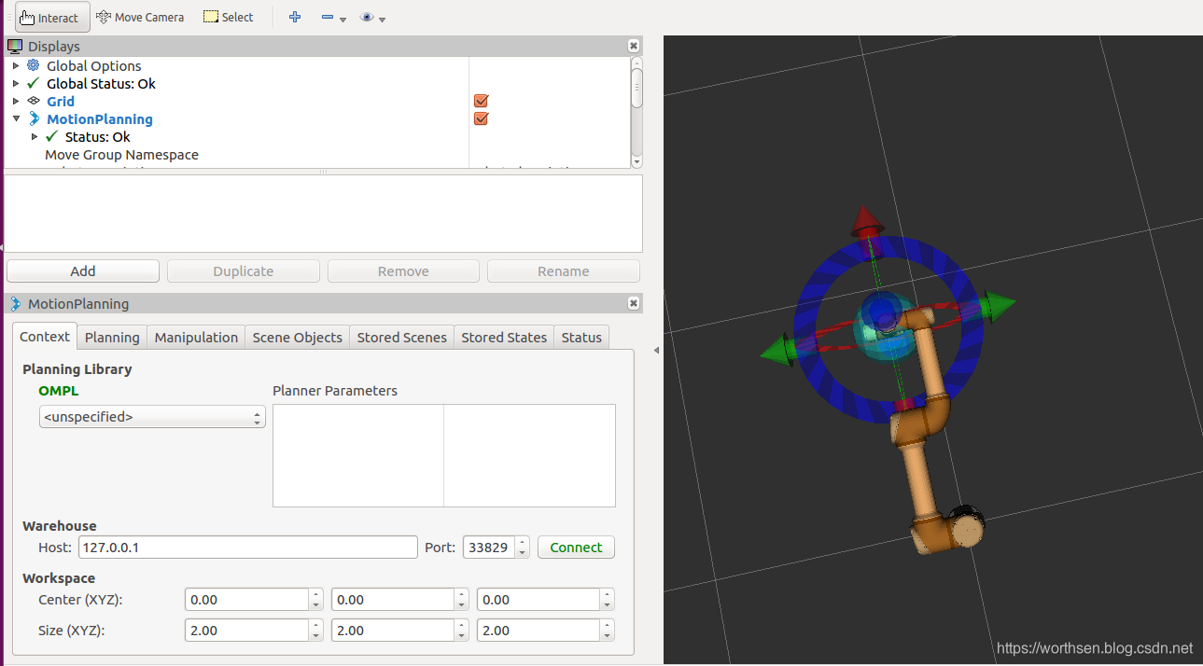This screenshot has width=1203, height=666.
Task: Switch to the Manipulation tab
Action: click(x=196, y=338)
